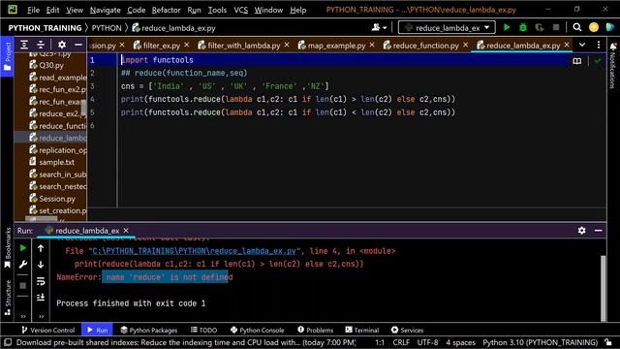The image size is (620, 349).
Task: Open the yellow IDE updates icon
Action: click(594, 27)
